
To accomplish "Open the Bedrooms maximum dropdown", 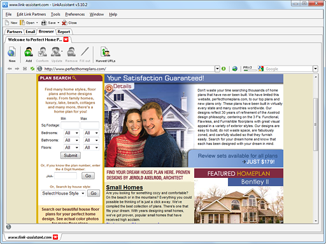I will [91, 133].
